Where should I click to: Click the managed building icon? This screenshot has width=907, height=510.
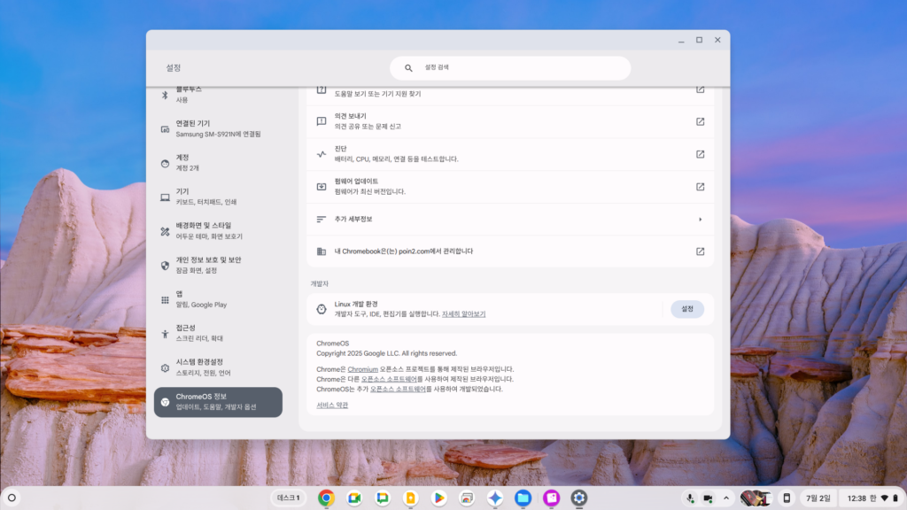(321, 251)
